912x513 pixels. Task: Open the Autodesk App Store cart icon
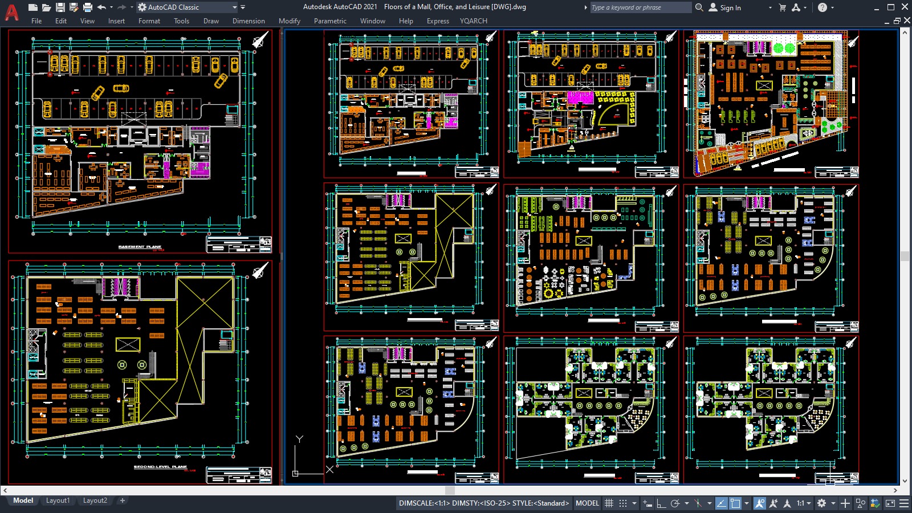click(782, 7)
